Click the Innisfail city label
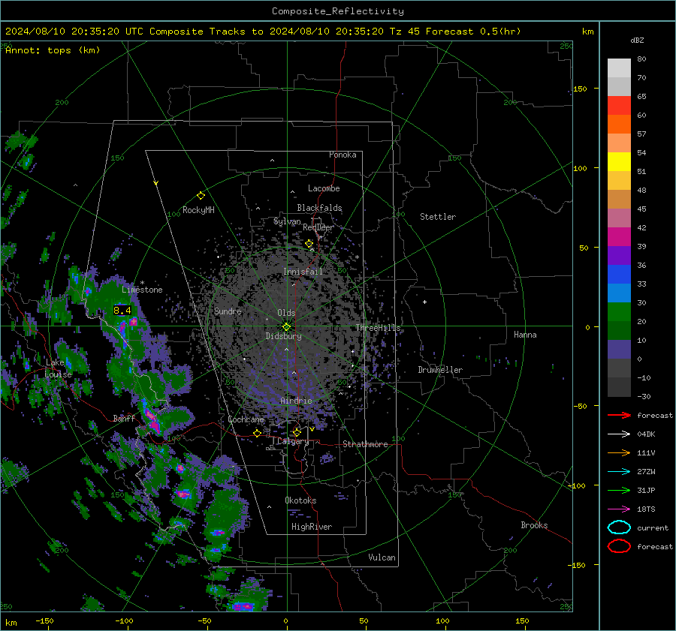Screen dimensions: 676x631 coord(303,272)
